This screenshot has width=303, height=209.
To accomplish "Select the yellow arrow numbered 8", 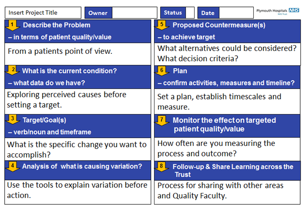I will click(162, 167).
